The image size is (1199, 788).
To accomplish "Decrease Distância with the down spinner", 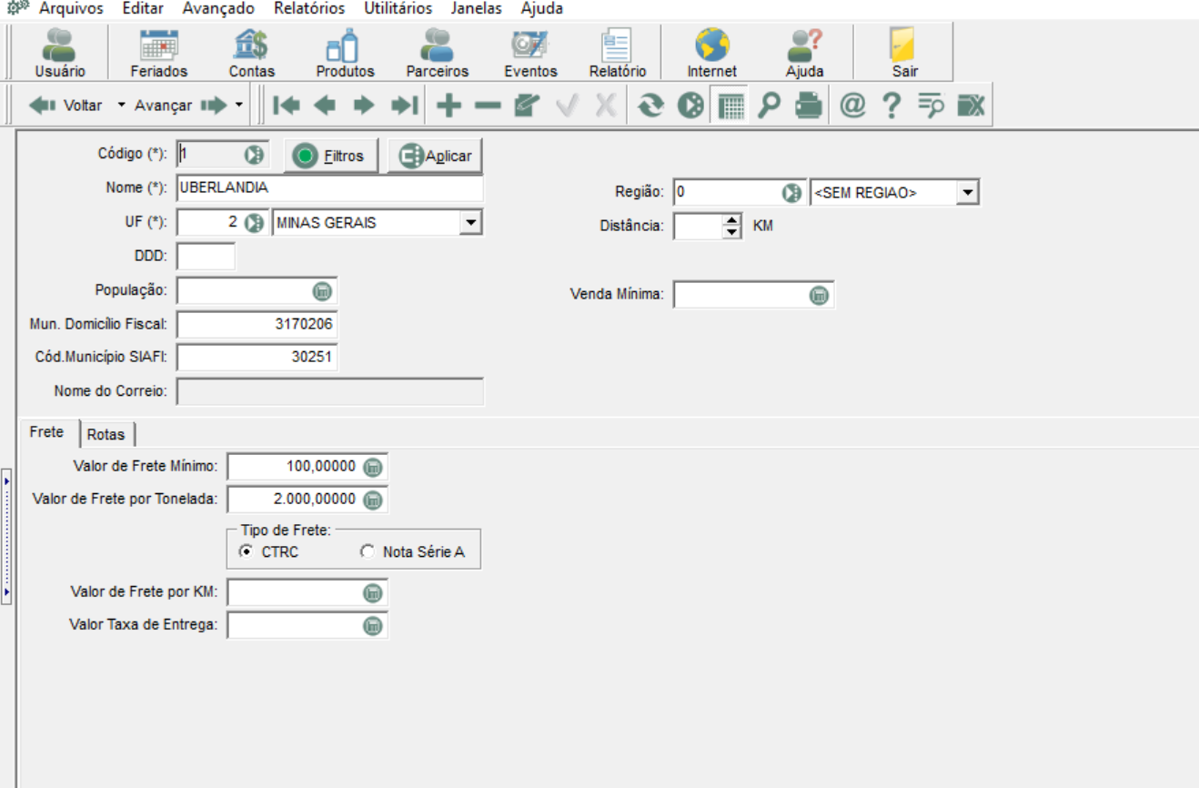I will point(732,232).
